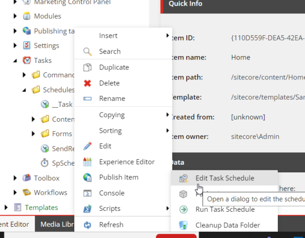Image resolution: width=305 pixels, height=238 pixels.
Task: Select the Settings tree item
Action: [46, 46]
